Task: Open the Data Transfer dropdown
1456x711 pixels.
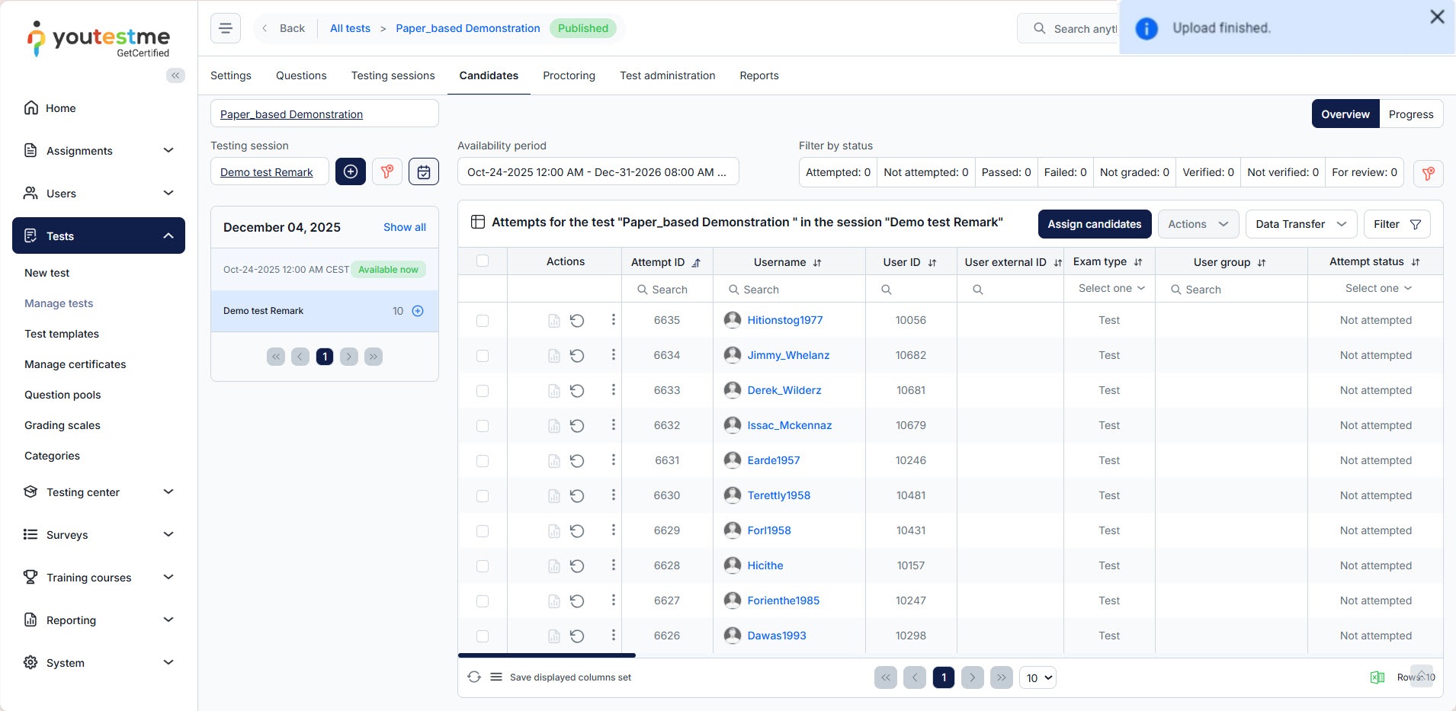Action: click(1300, 224)
